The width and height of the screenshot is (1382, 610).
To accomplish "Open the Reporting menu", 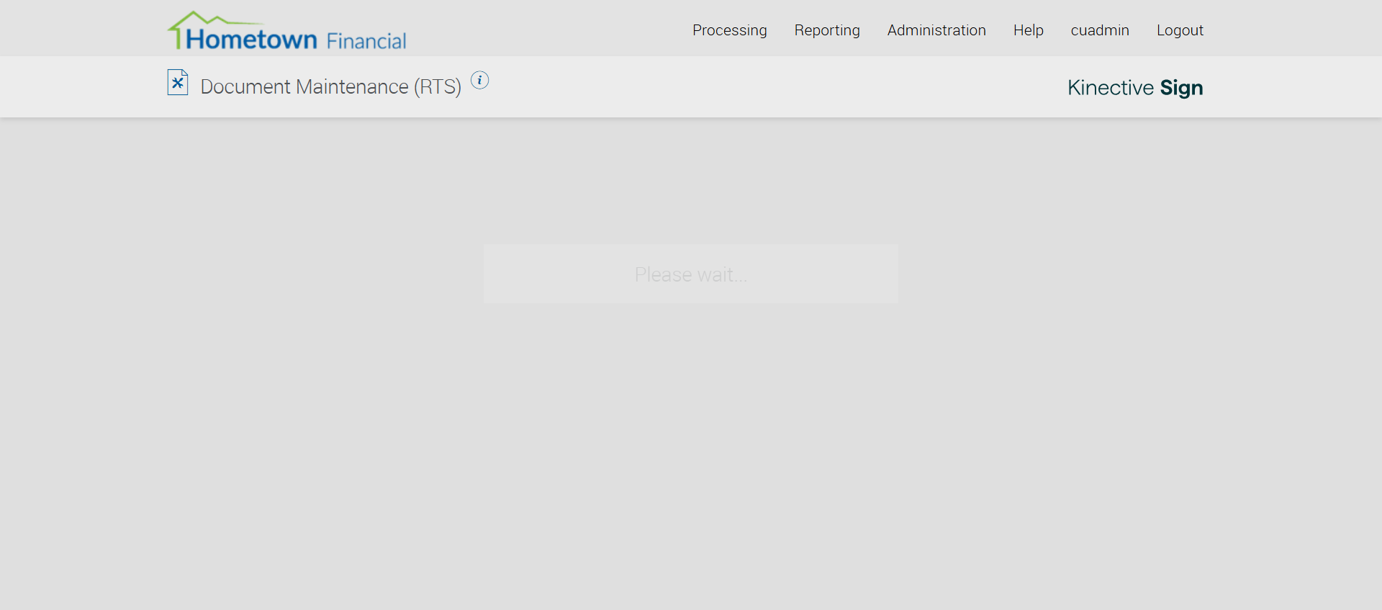I will [827, 30].
